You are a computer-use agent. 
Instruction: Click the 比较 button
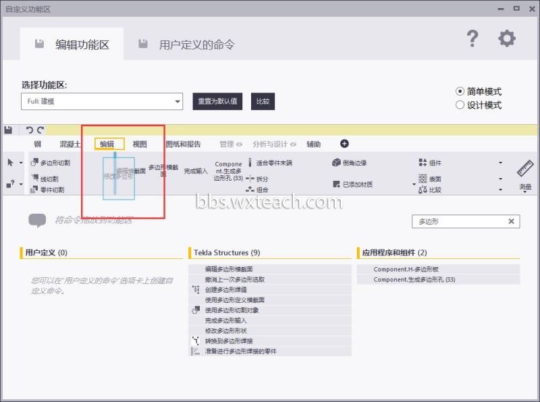[x=263, y=101]
